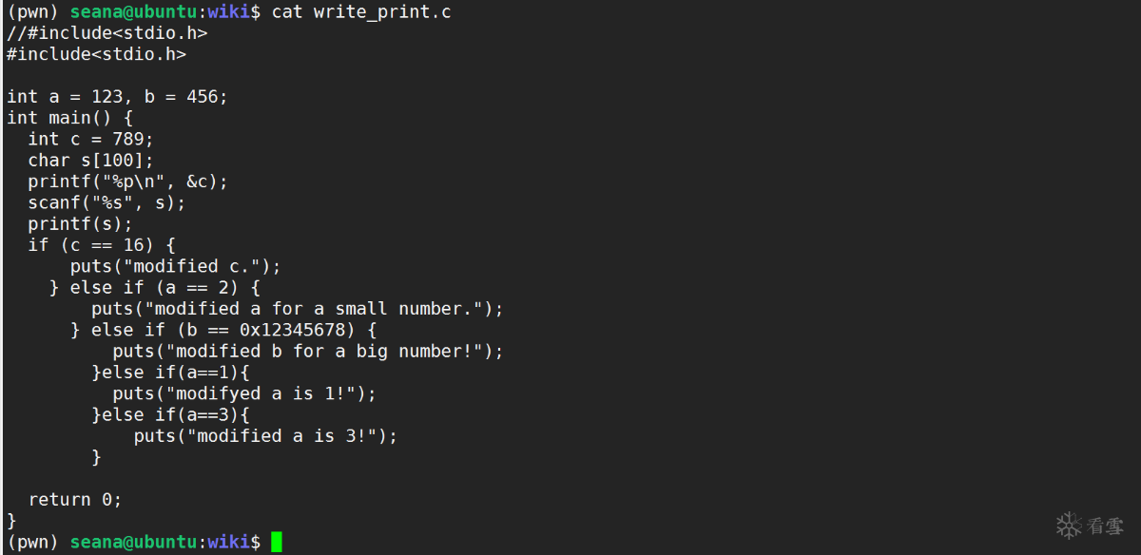Click the 'int a = 123, b = 456;' line

[x=117, y=96]
